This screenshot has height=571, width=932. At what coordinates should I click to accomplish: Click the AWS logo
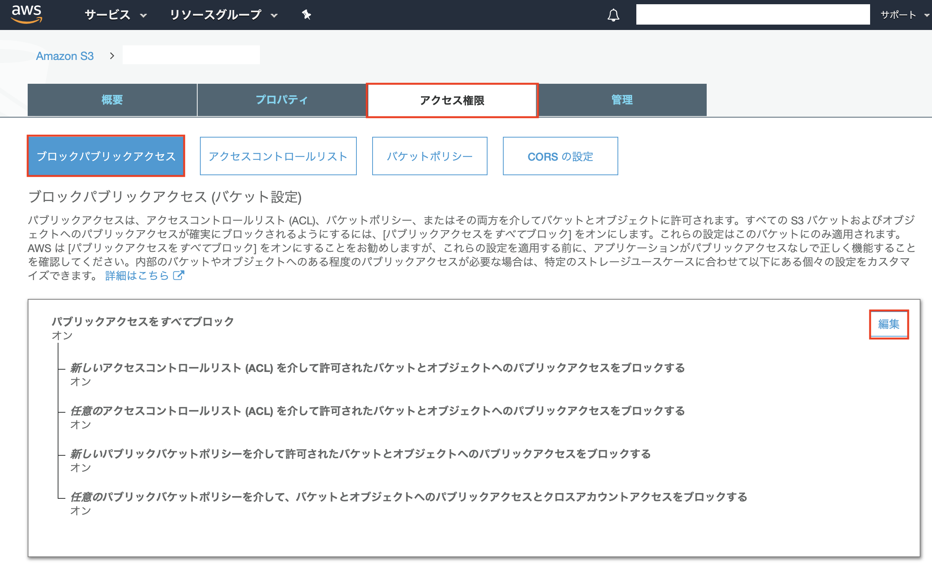click(x=27, y=15)
